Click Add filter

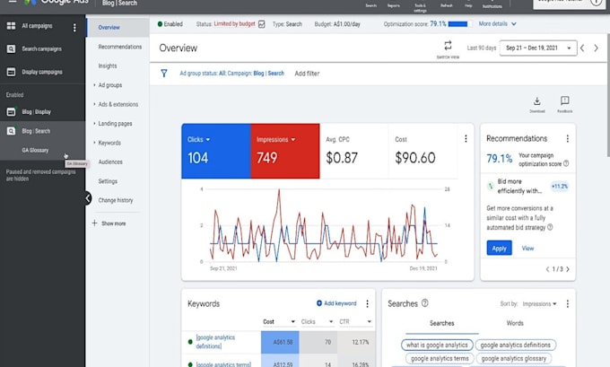pos(307,74)
